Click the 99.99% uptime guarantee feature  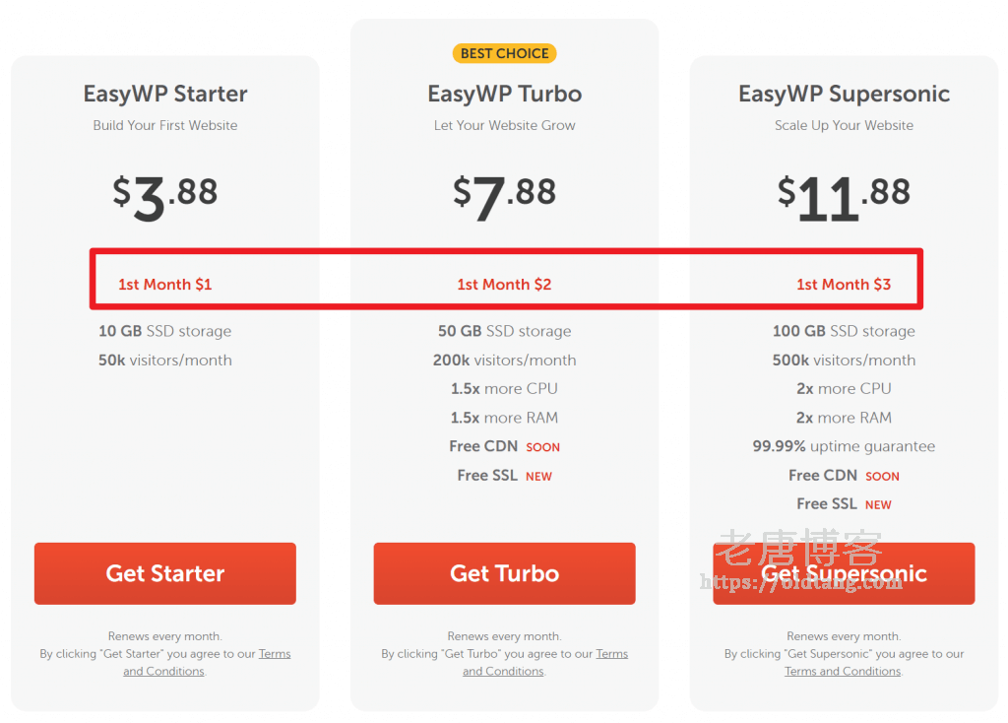tap(844, 446)
